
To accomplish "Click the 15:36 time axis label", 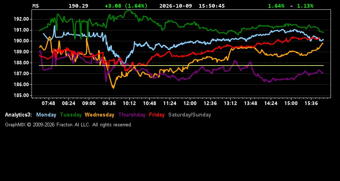I will 311,103.
